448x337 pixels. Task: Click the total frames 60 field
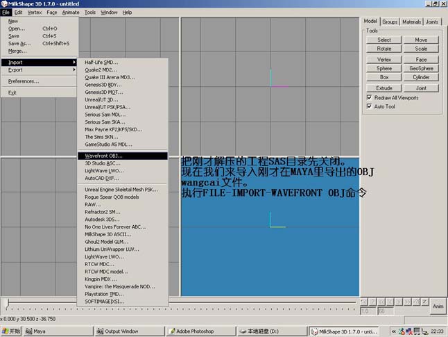[386, 311]
